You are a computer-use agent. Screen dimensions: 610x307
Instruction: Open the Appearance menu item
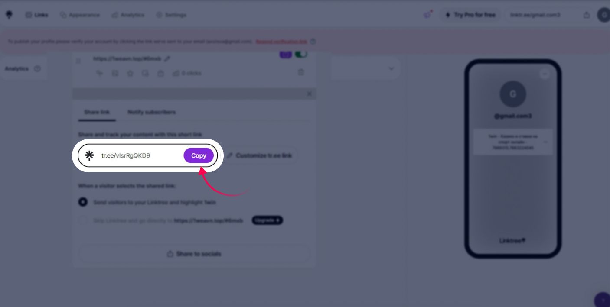80,15
